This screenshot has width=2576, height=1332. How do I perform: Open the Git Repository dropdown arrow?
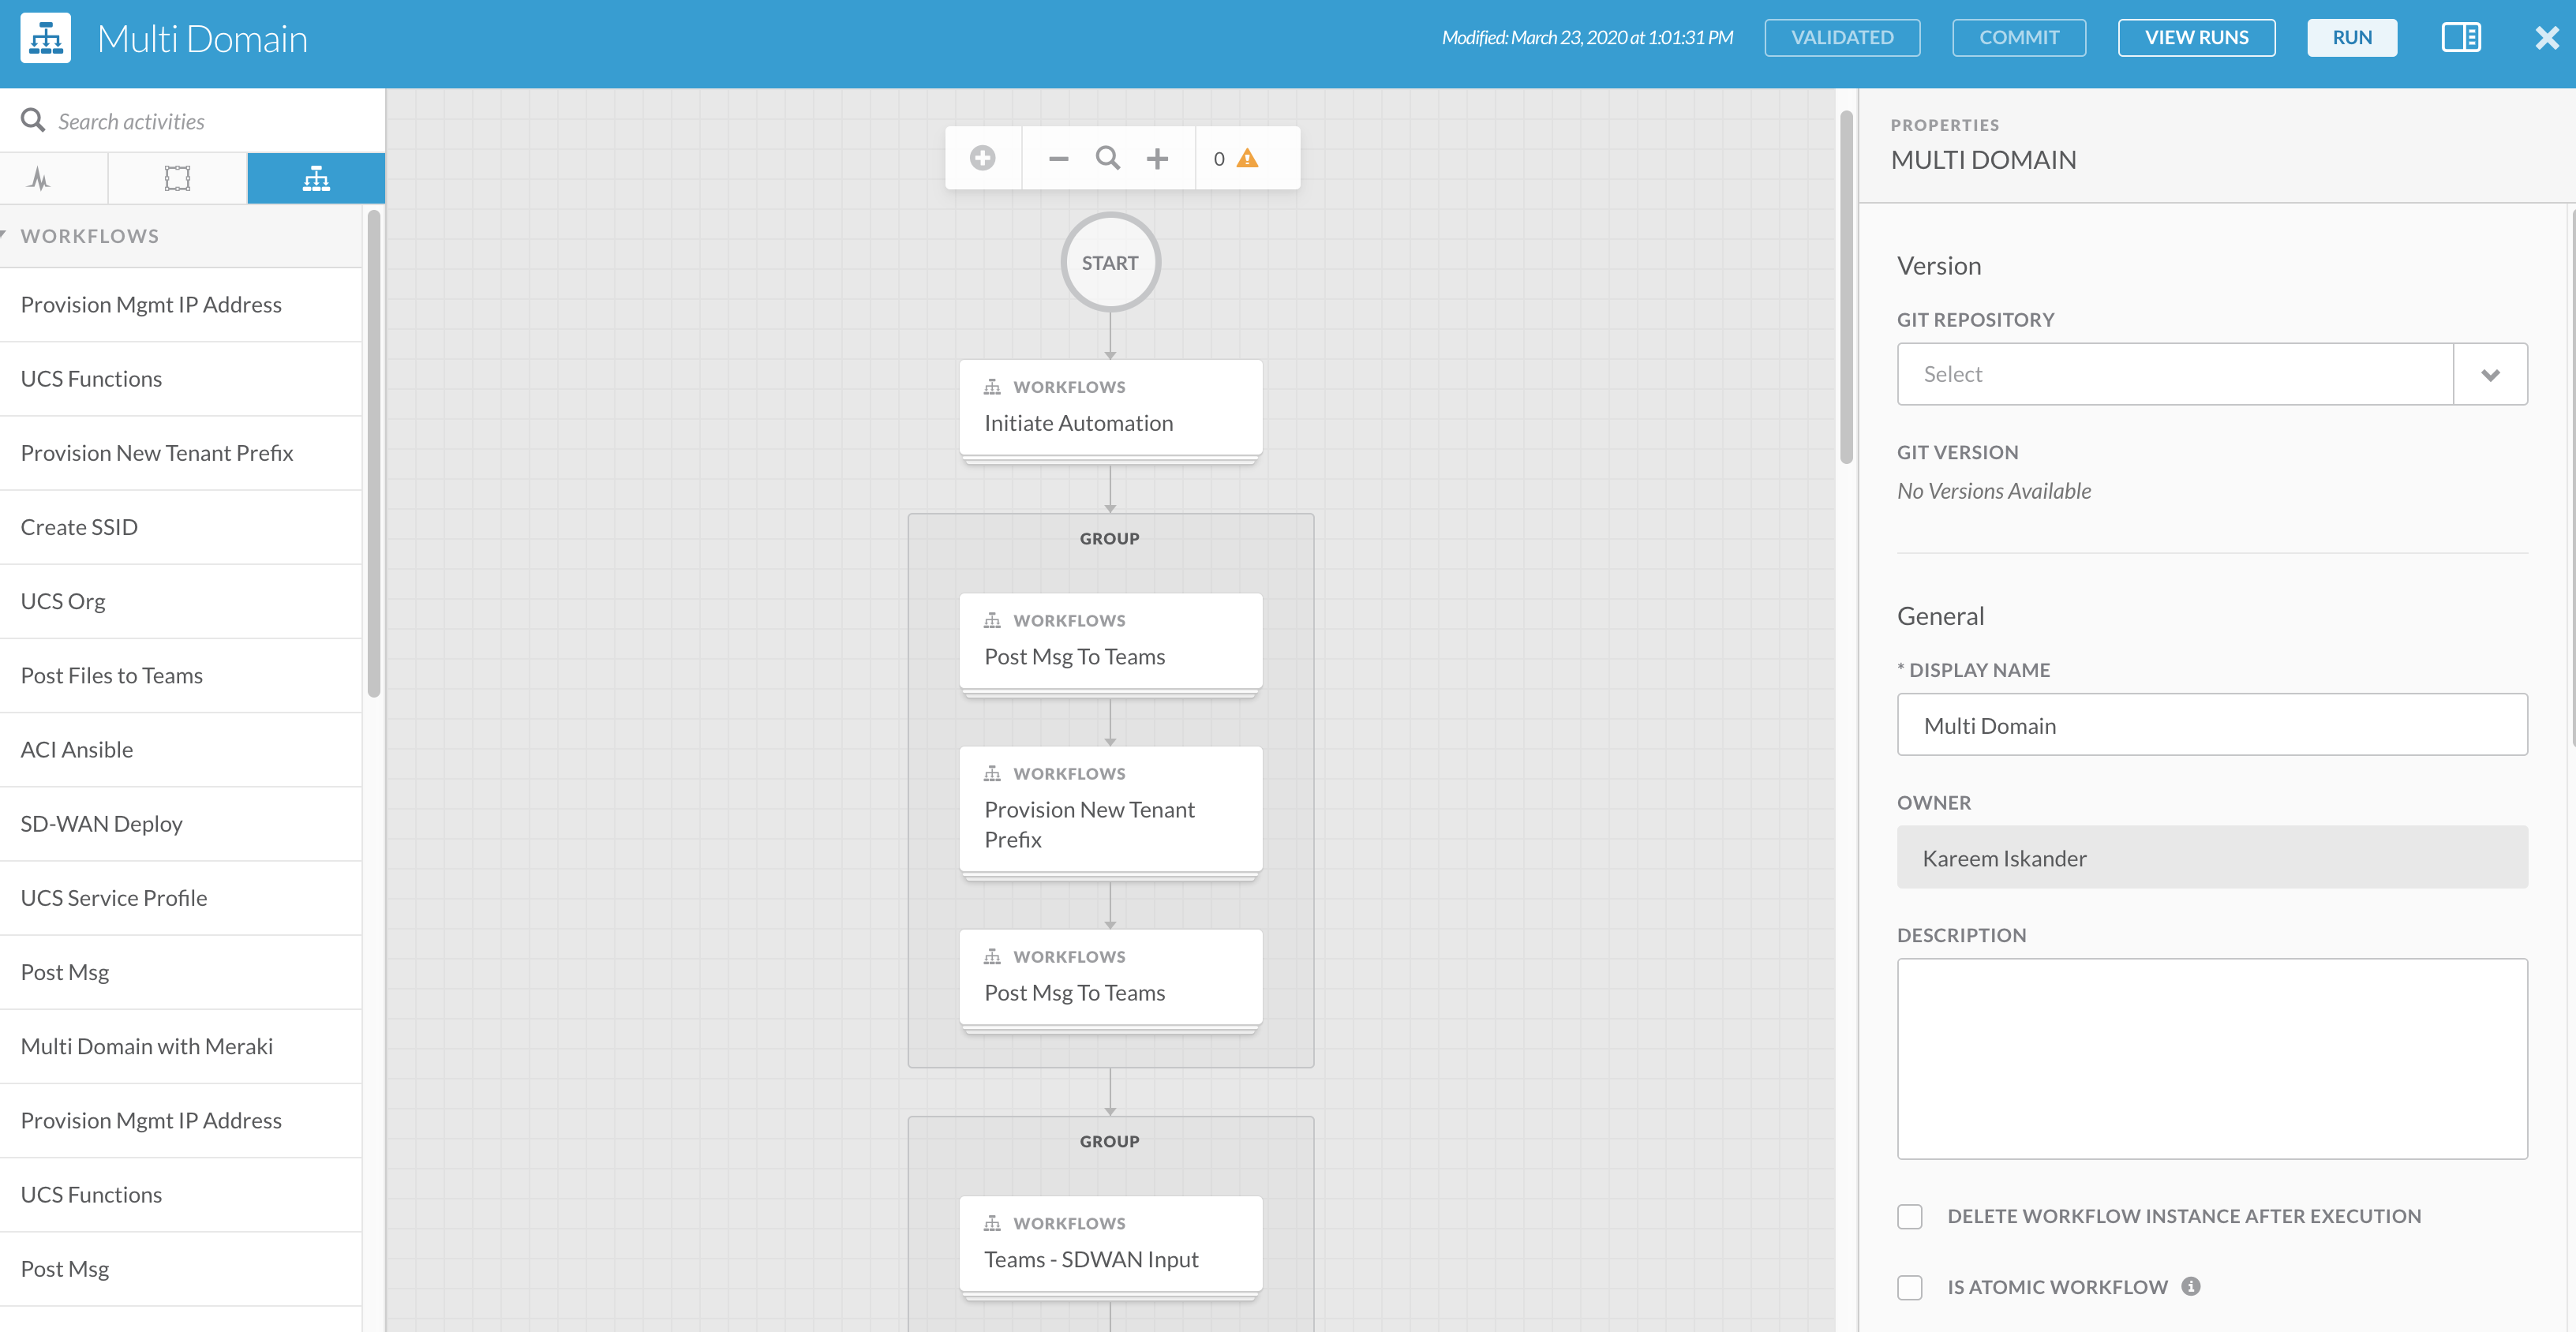[x=2489, y=374]
